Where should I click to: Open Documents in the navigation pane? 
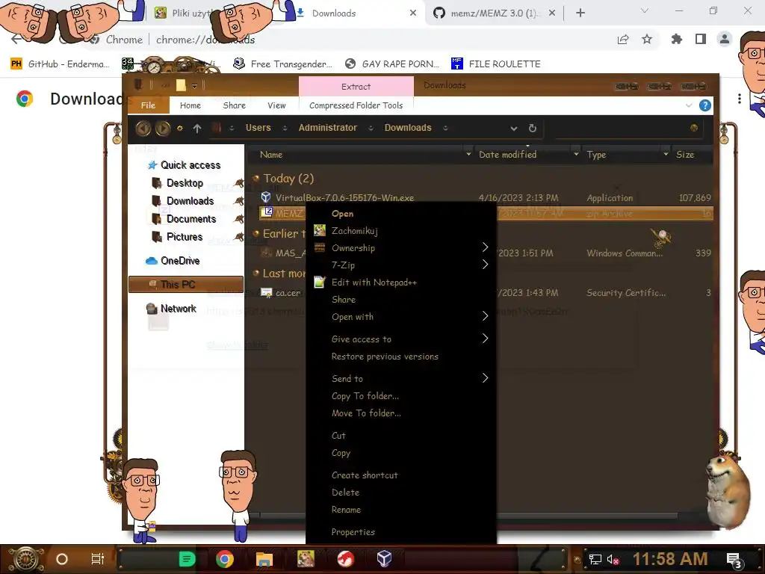pos(191,219)
